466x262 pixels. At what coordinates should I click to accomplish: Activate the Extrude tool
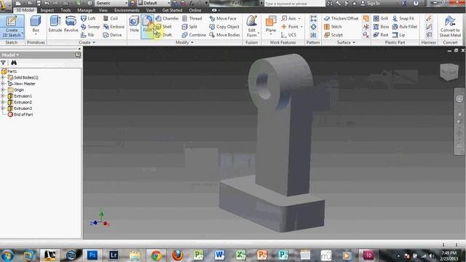(55, 24)
